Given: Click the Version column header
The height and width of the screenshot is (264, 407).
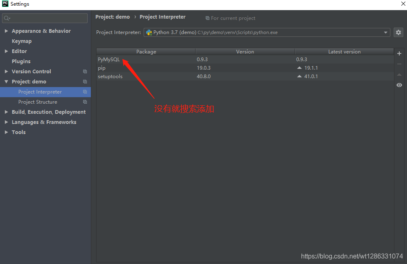Looking at the screenshot, I should point(245,51).
